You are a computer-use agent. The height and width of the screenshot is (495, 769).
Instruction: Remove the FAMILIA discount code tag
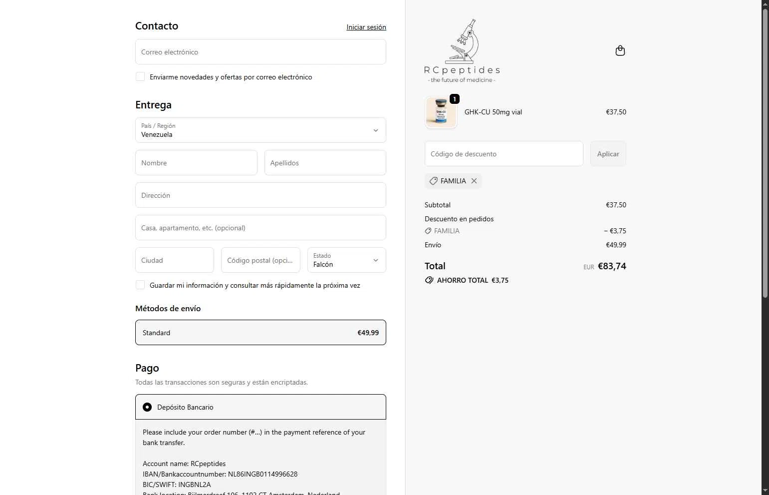point(474,181)
